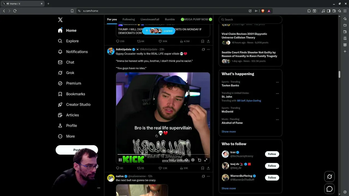Switch to the Following tab

point(129,19)
